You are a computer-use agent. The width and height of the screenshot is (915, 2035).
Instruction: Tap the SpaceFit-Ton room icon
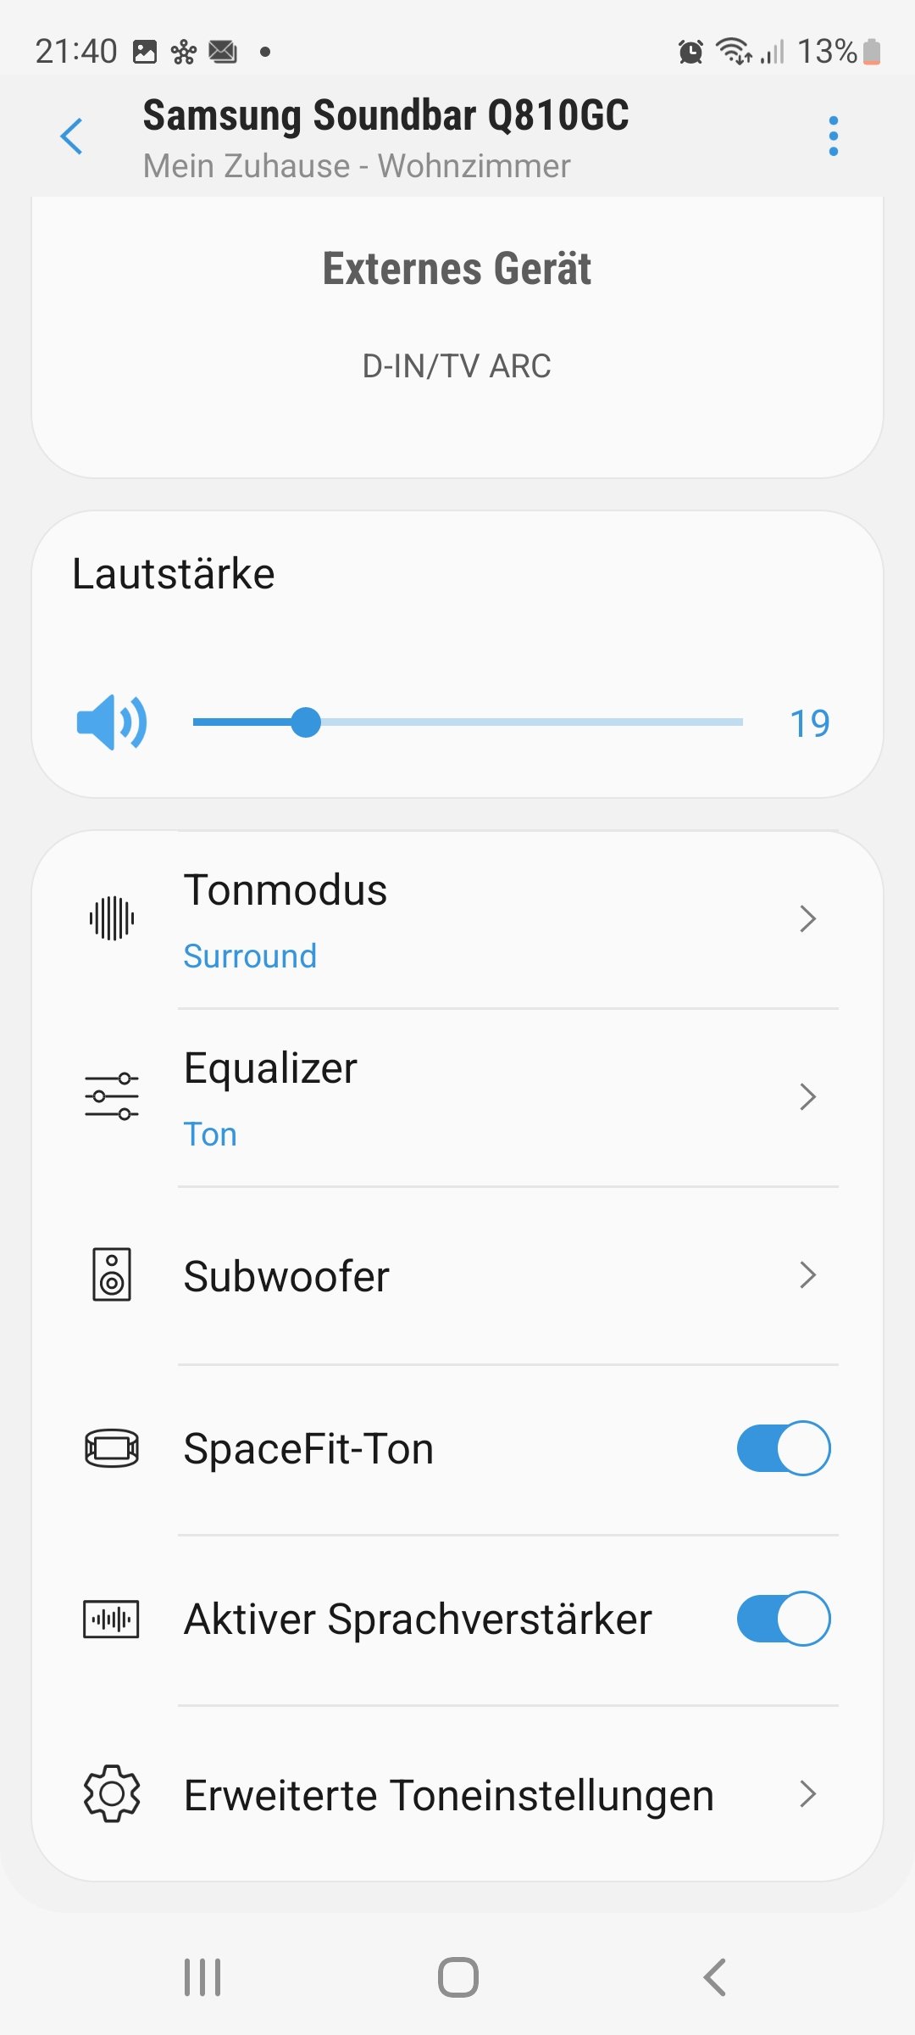pos(112,1448)
